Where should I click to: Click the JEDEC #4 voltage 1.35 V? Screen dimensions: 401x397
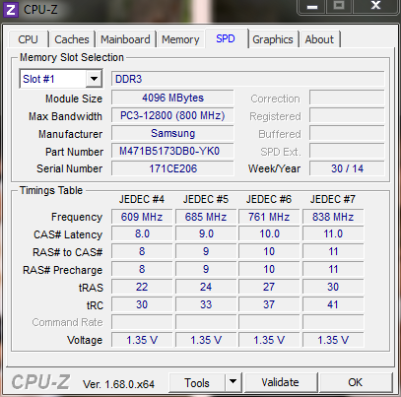coord(142,340)
